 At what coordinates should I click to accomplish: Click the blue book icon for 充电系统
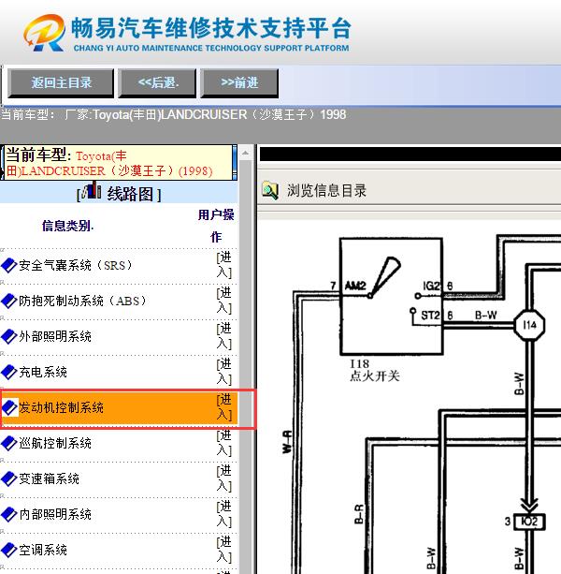(x=8, y=372)
